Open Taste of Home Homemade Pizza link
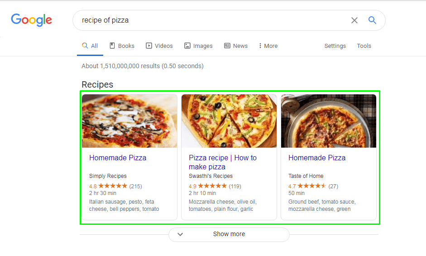Screen dimensions: 426x256 pos(317,158)
